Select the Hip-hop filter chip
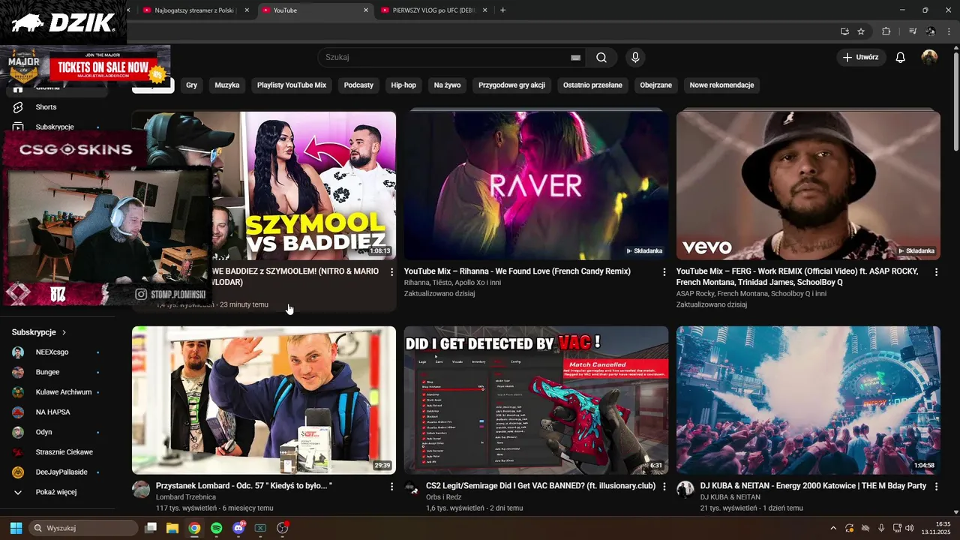Viewport: 960px width, 540px height. click(x=403, y=85)
